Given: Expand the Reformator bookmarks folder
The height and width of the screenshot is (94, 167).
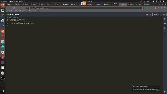Looking at the screenshot, I should [x=33, y=11].
